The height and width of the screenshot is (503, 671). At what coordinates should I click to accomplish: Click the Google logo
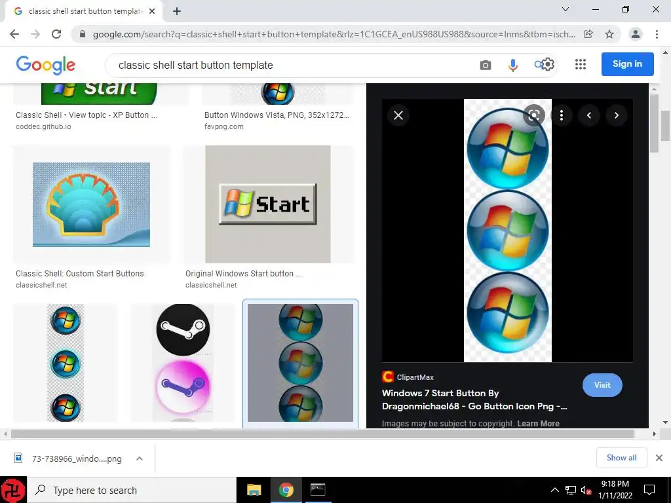point(45,65)
